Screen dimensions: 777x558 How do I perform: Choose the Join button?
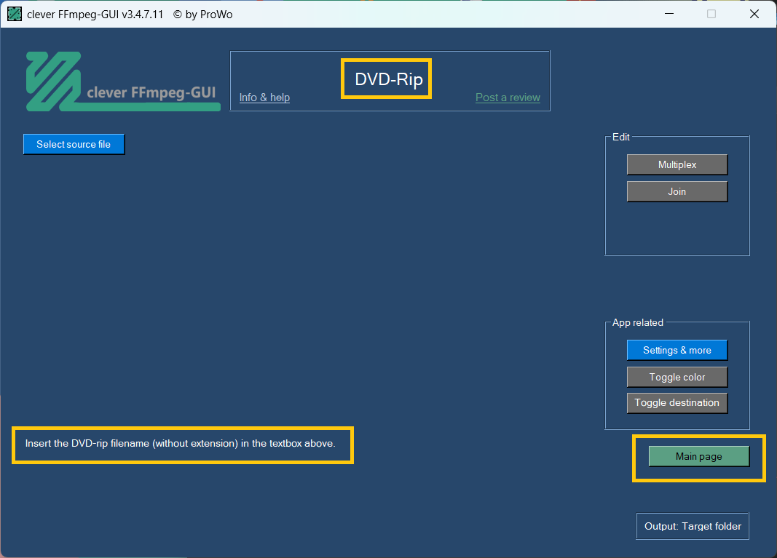click(677, 191)
